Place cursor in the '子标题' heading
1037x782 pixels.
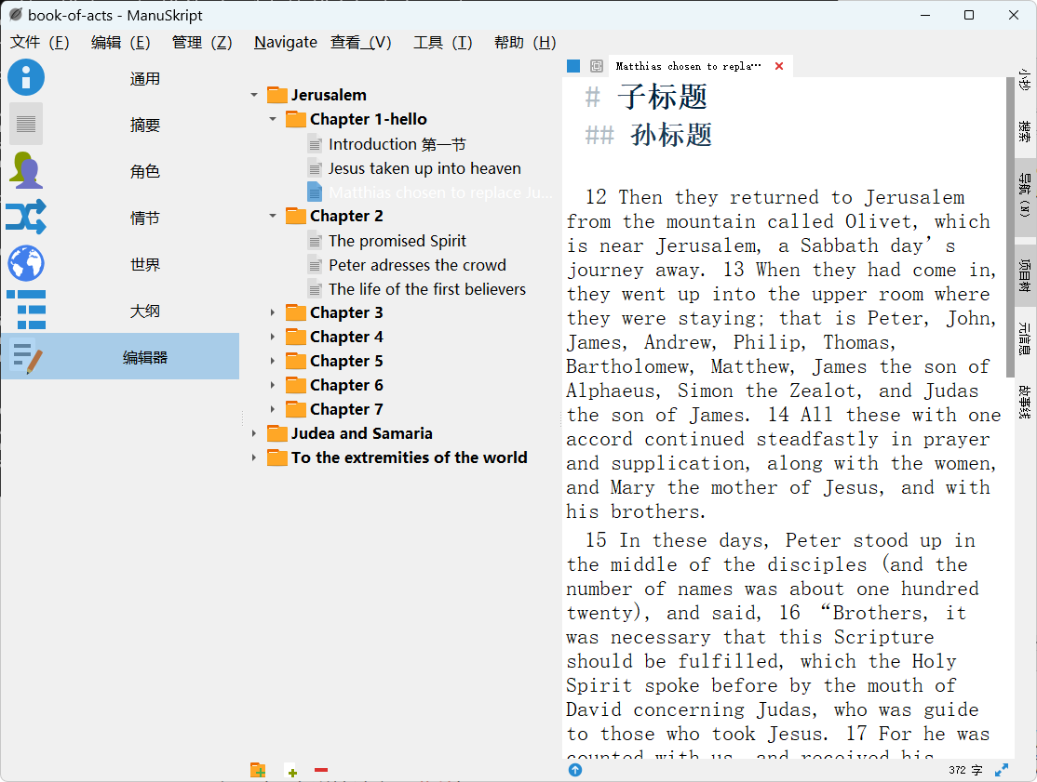(x=663, y=97)
